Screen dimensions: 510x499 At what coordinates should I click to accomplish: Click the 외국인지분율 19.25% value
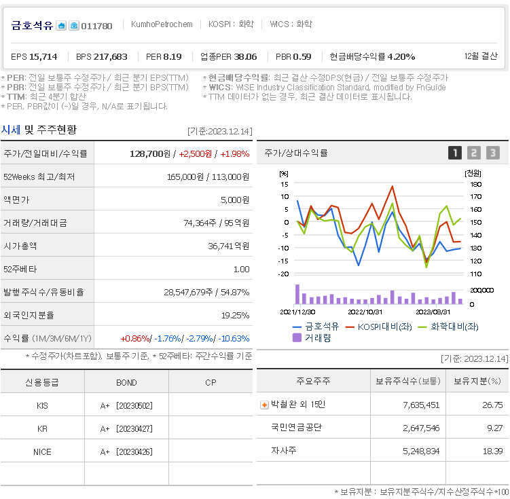[235, 315]
